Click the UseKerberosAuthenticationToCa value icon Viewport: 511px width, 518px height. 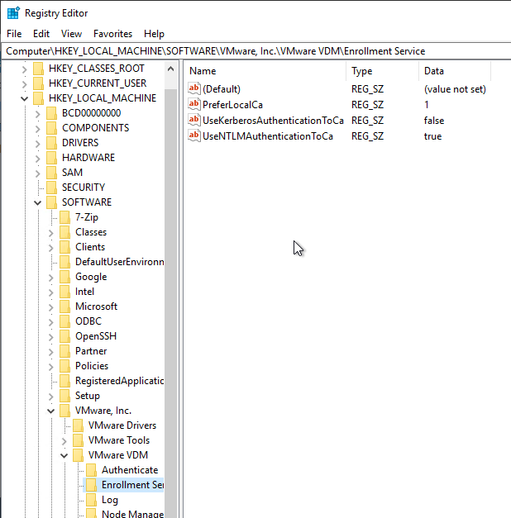coord(194,121)
